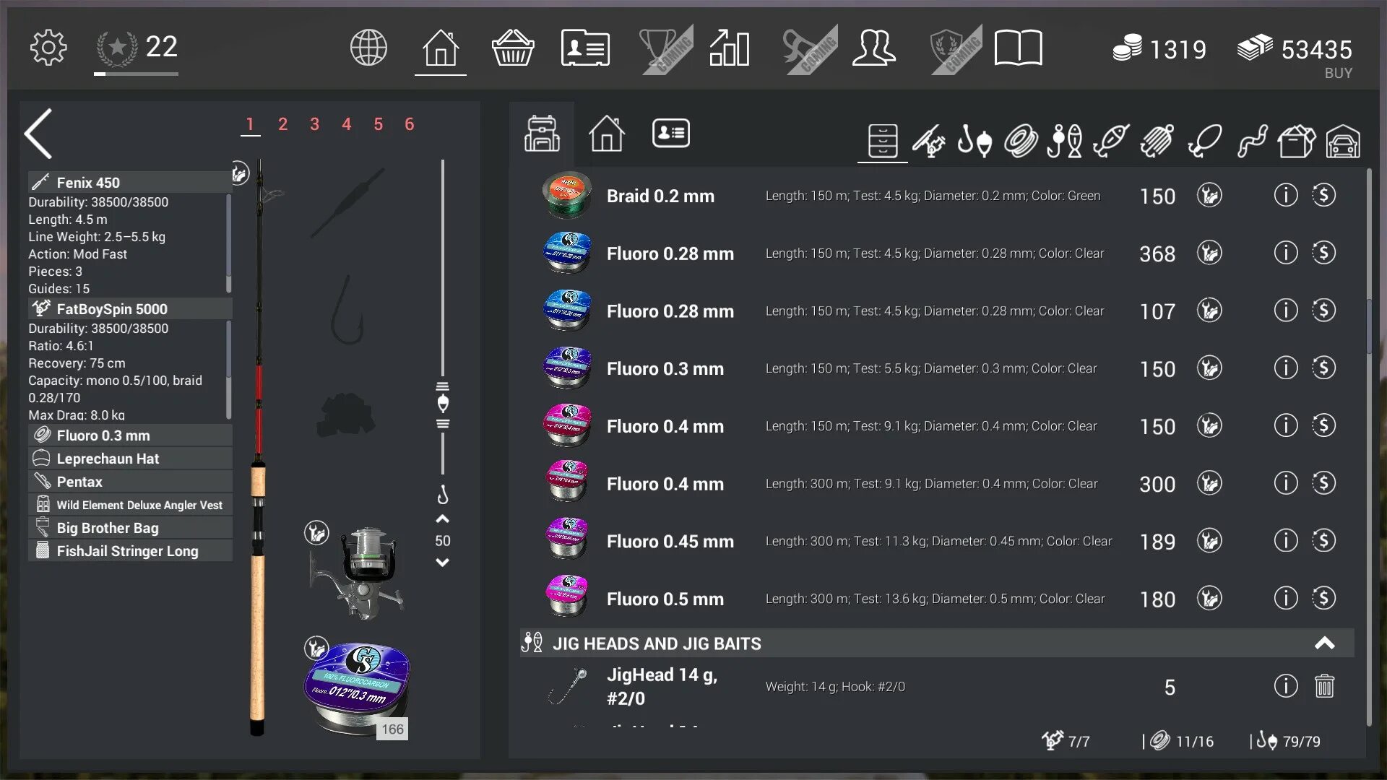1387x780 pixels.
Task: Click the fishing line/braid icon in toolbar
Action: point(1019,139)
